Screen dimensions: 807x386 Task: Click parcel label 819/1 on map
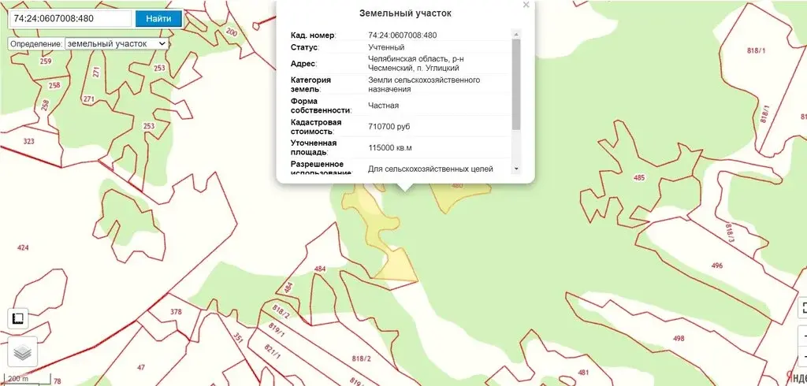[x=277, y=328]
